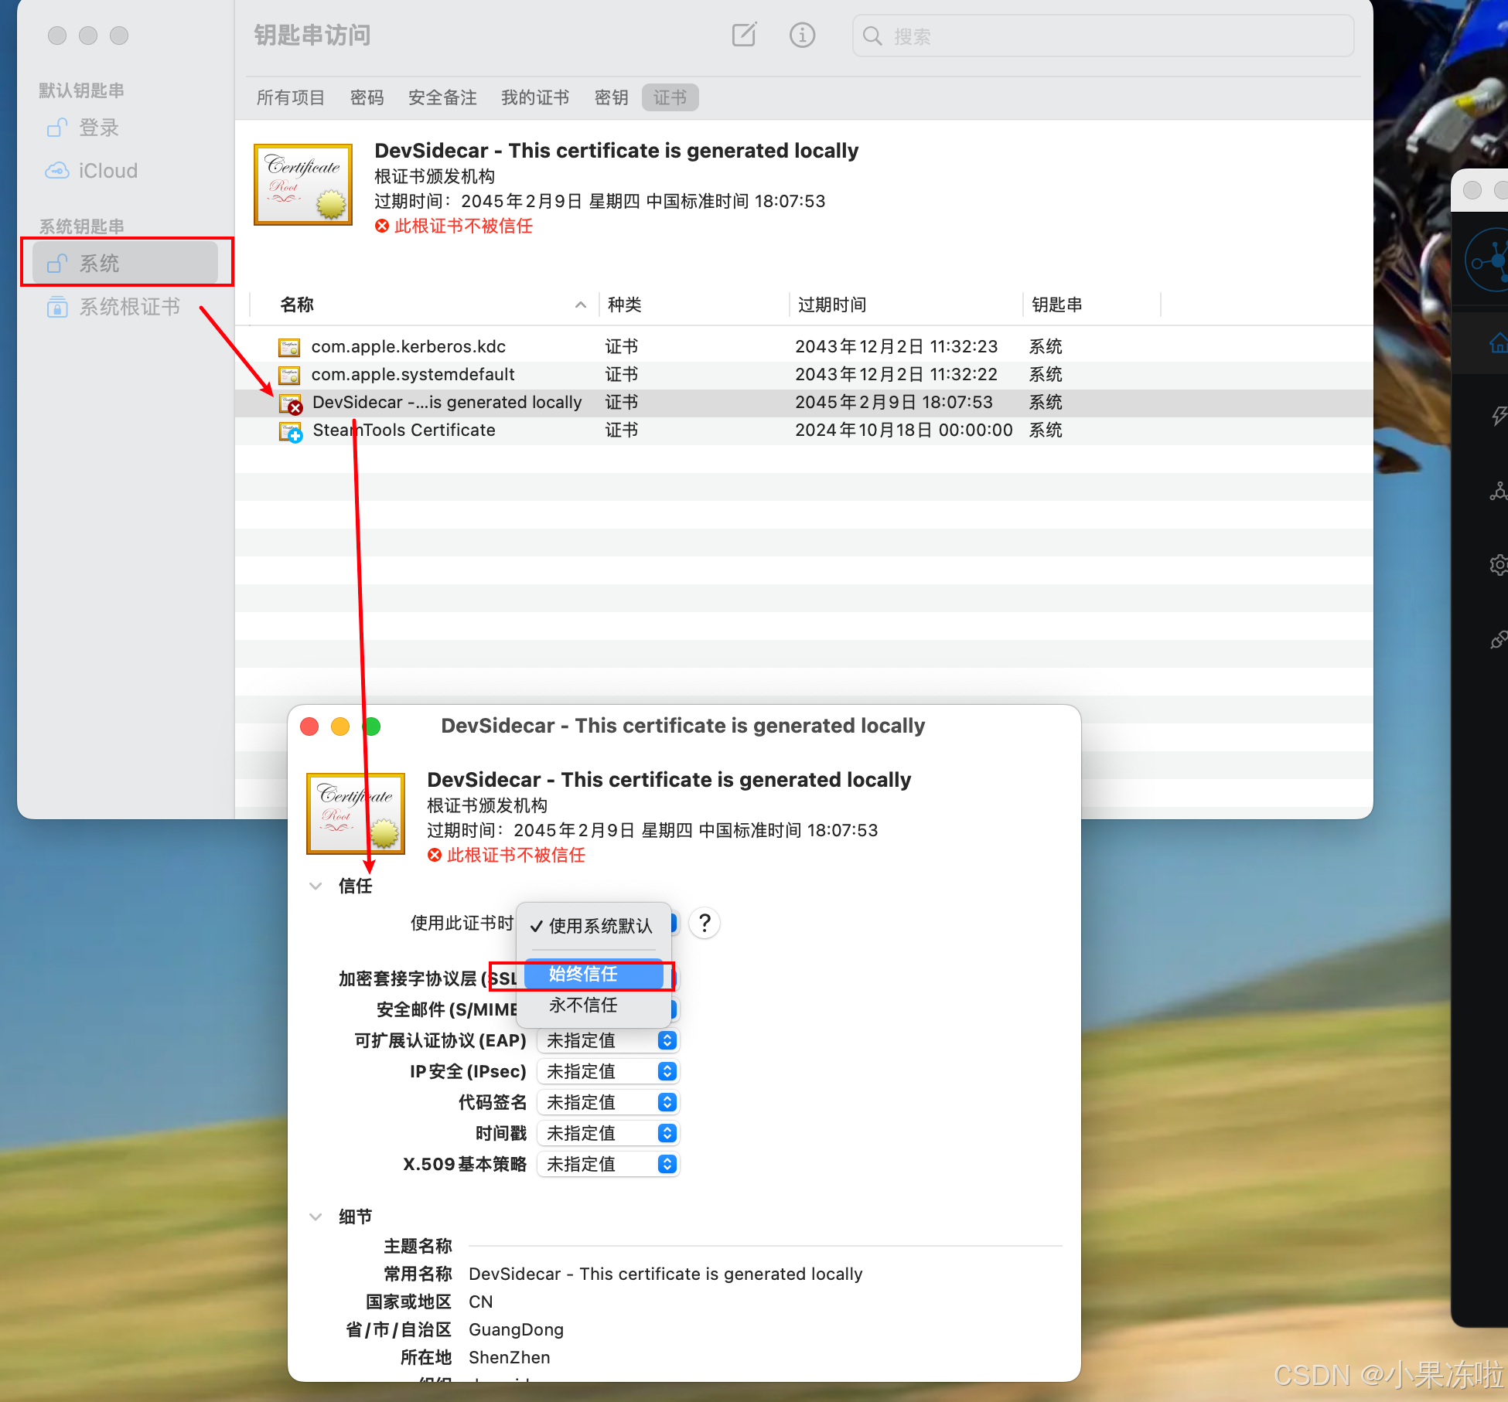The width and height of the screenshot is (1508, 1402).
Task: Open the 可扩展认证协议 (EAP) dropdown
Action: [x=608, y=1041]
